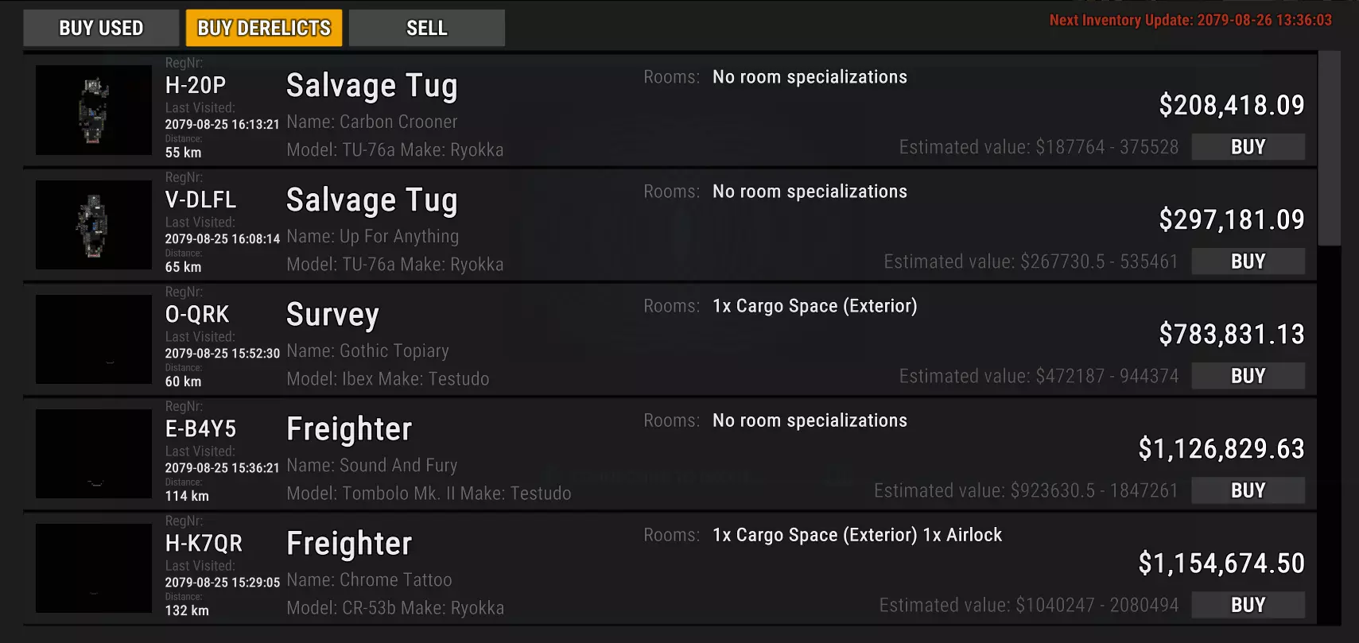Viewport: 1359px width, 643px height.
Task: Purchase the Gothic Topiary survey ship
Action: pos(1248,376)
